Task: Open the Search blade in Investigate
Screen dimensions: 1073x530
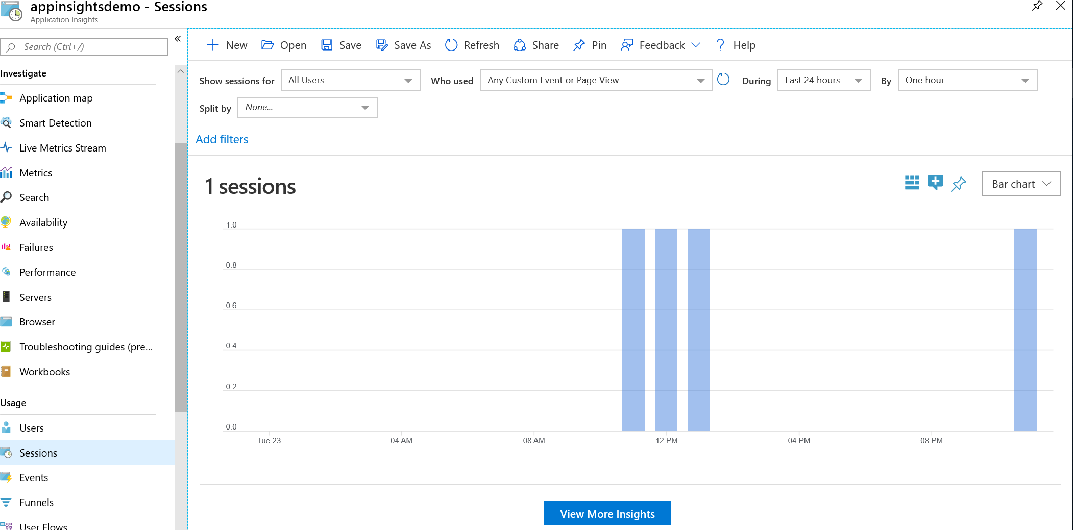Action: pos(34,197)
